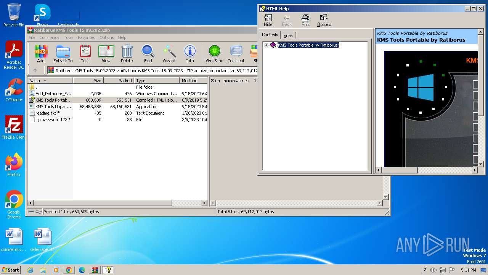The height and width of the screenshot is (275, 488).
Task: Click Internet Explorer taskbar icon
Action: pyautogui.click(x=30, y=270)
